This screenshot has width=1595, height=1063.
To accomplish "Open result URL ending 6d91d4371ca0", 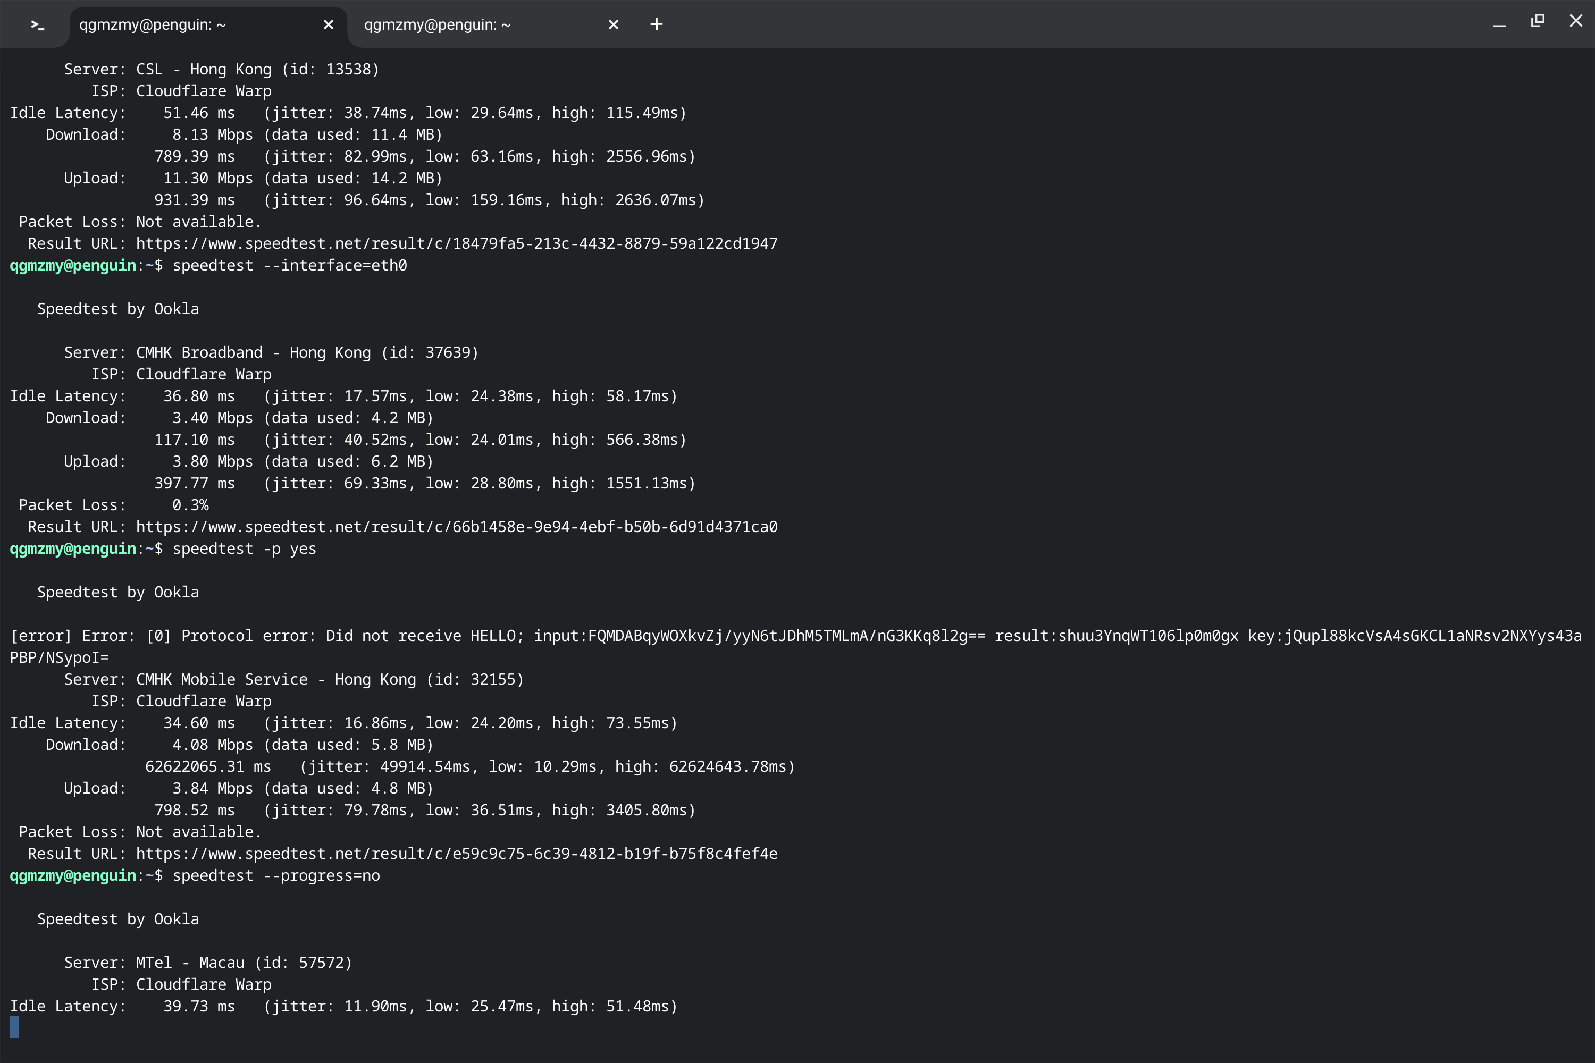I will point(456,527).
